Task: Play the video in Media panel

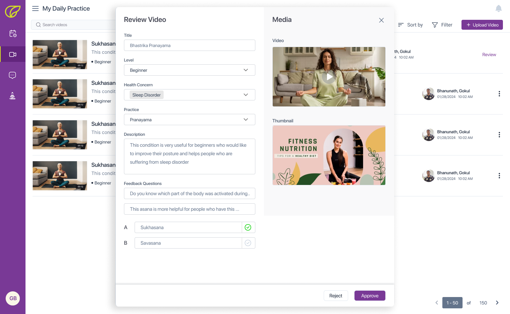Action: (329, 77)
